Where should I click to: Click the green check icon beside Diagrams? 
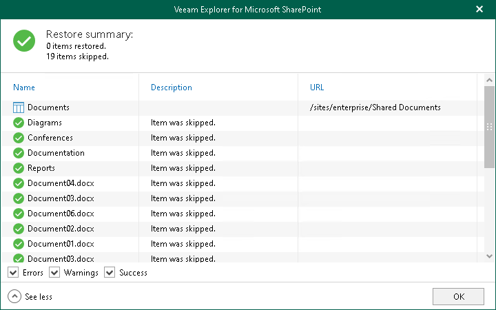(x=19, y=123)
